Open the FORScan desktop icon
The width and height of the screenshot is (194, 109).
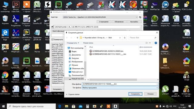(165, 6)
